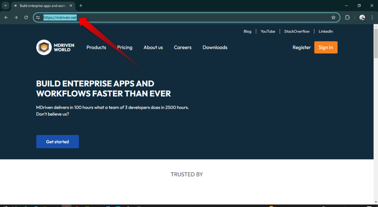Click the 'TRUSTED BY' heading
The image size is (378, 207).
(187, 174)
